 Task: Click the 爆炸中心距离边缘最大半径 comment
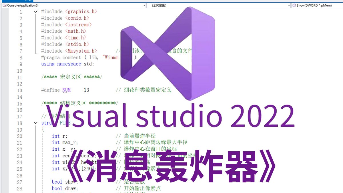click(x=152, y=143)
